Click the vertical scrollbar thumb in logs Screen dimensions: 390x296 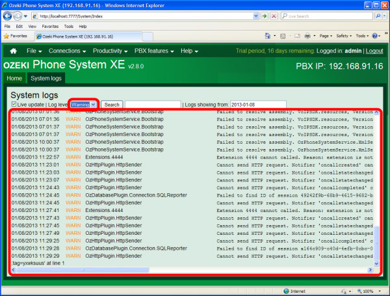click(376, 243)
